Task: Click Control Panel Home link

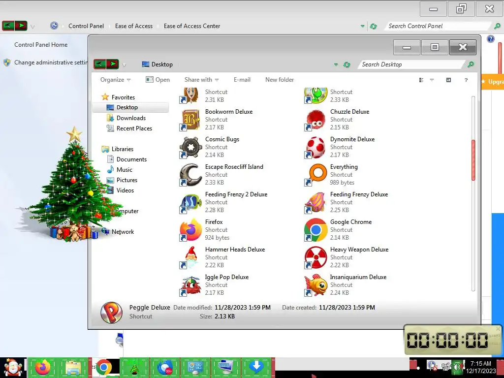Action: click(41, 45)
